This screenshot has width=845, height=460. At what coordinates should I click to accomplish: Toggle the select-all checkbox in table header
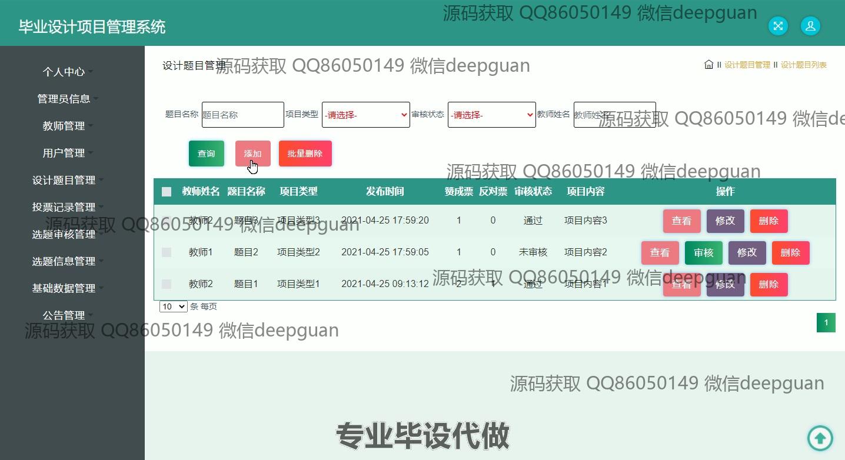(x=167, y=192)
